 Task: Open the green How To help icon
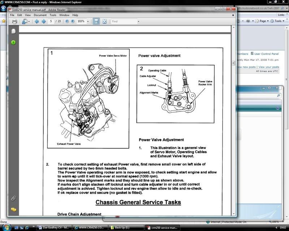13,43
